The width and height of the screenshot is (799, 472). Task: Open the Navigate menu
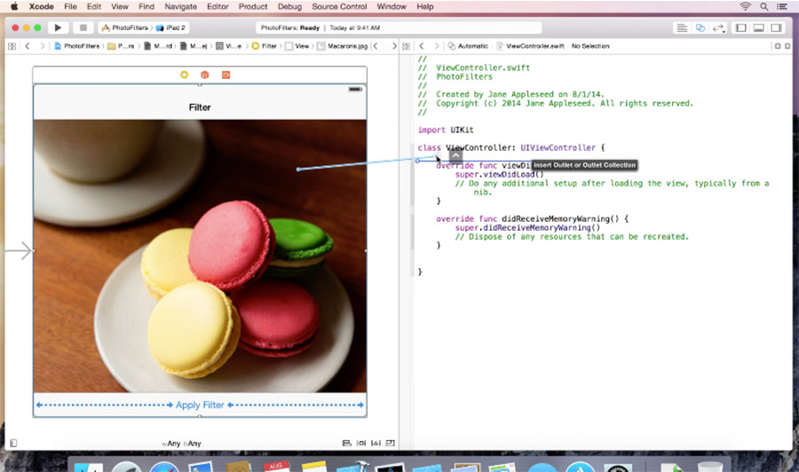(180, 6)
